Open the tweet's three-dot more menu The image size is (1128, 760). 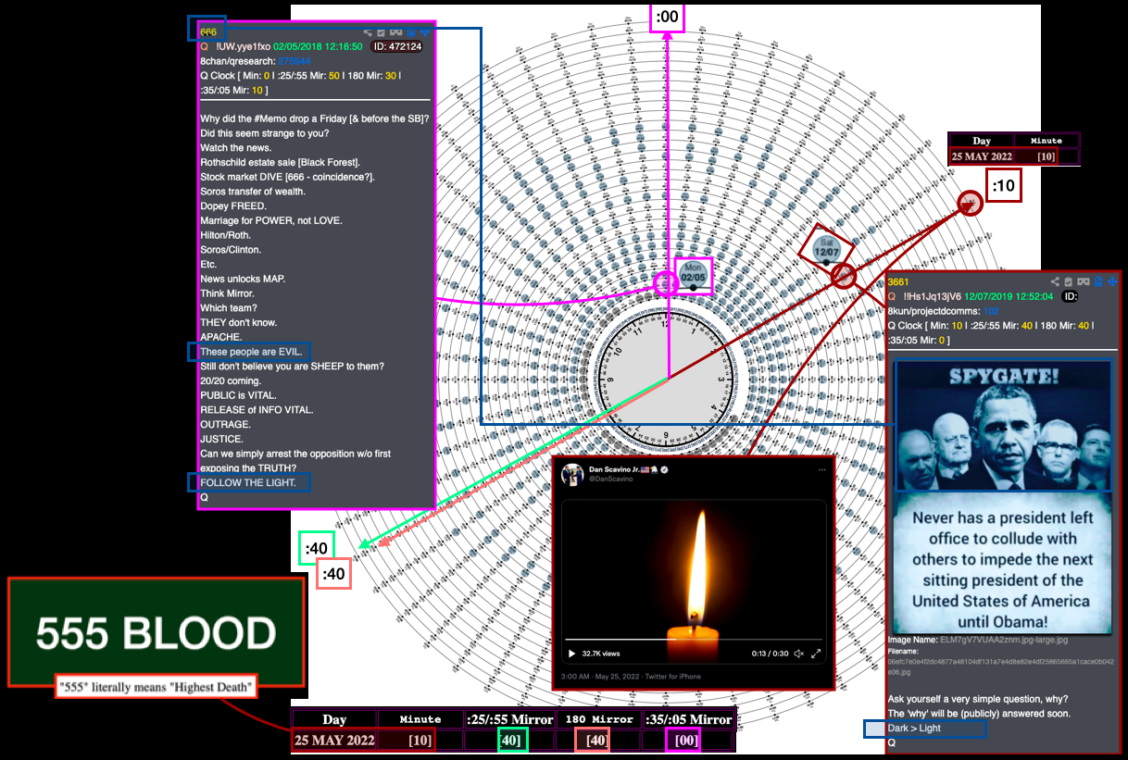pyautogui.click(x=821, y=470)
